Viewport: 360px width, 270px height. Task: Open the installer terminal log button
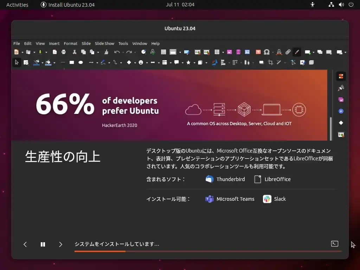[335, 244]
